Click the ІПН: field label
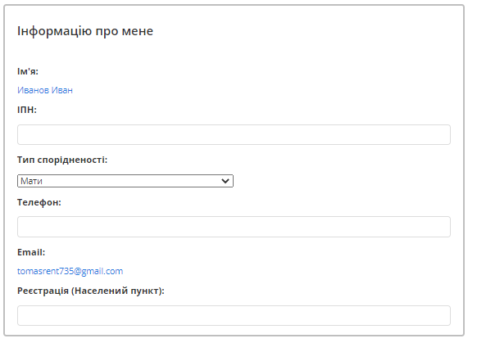Screen dimensions: 477x343 [x=27, y=110]
